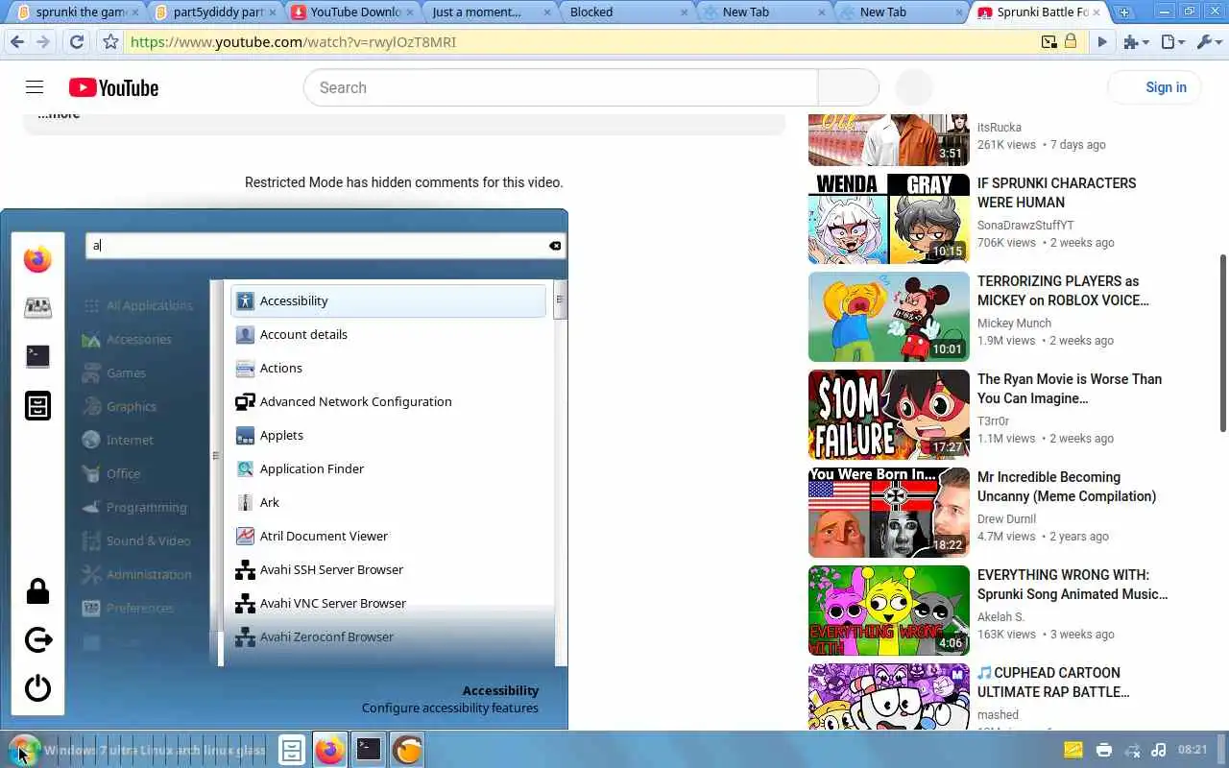Viewport: 1229px width, 768px height.
Task: Launch Ark from the application list
Action: click(x=388, y=502)
